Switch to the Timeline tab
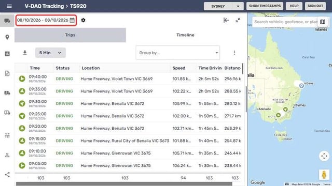This screenshot has height=186, width=332. pos(185,35)
